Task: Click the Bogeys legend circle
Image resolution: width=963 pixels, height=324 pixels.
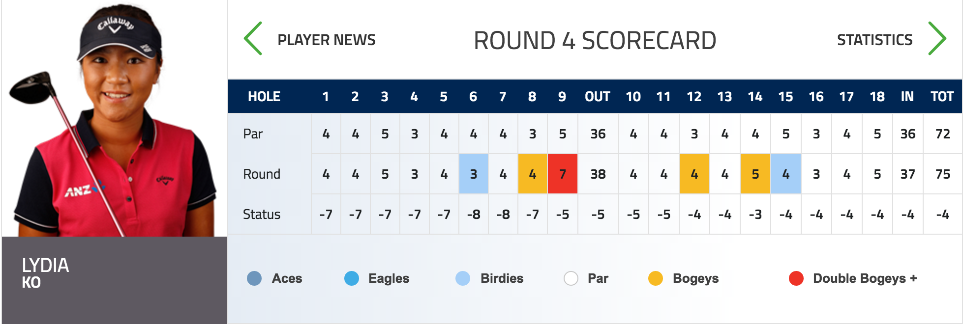Action: 656,278
